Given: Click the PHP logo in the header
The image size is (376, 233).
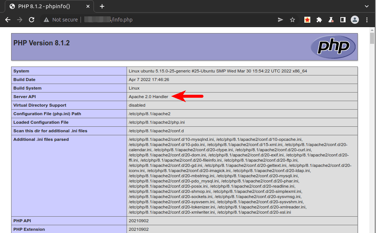Looking at the screenshot, I should [333, 47].
